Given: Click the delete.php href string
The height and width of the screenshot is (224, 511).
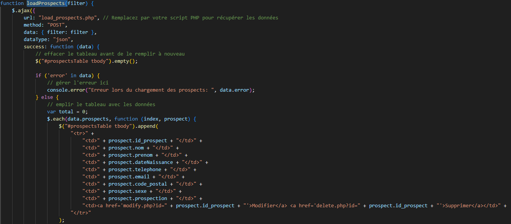Looking at the screenshot, I should [327, 206].
